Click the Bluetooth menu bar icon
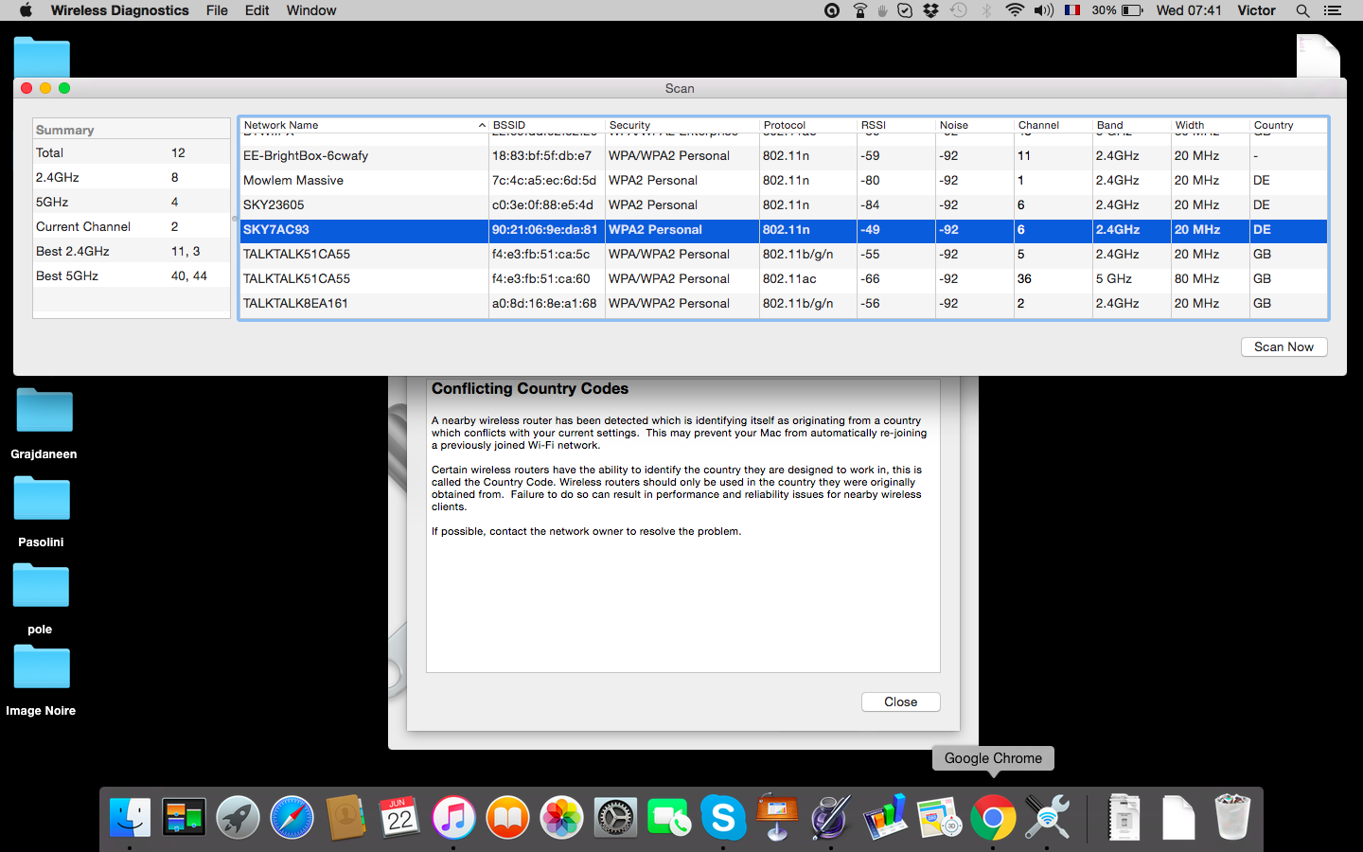Image resolution: width=1363 pixels, height=852 pixels. point(986,10)
